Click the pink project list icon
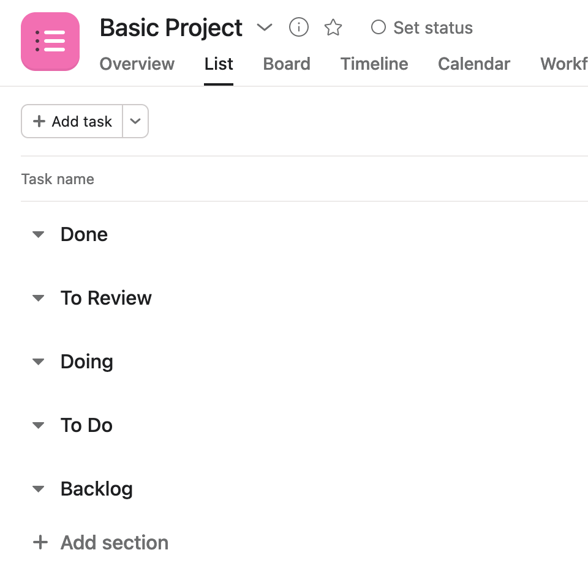 pos(50,41)
